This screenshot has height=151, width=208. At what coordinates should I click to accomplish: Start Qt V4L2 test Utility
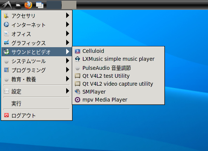(x=118, y=76)
